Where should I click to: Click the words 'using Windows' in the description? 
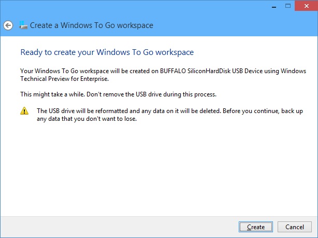tap(285, 71)
